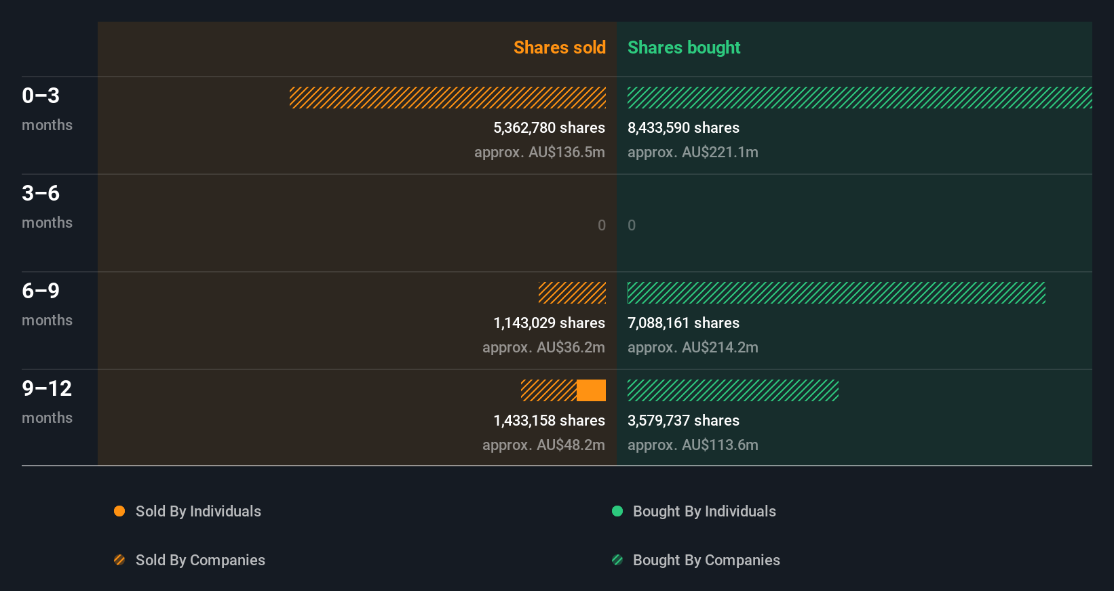Toggle the Sold By Companies legend label
This screenshot has width=1114, height=591.
(200, 560)
